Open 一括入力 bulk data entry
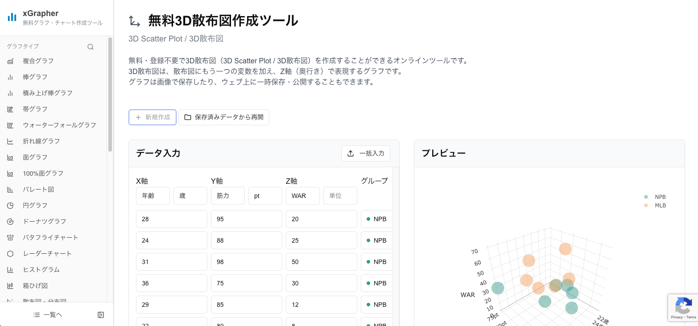 point(366,153)
